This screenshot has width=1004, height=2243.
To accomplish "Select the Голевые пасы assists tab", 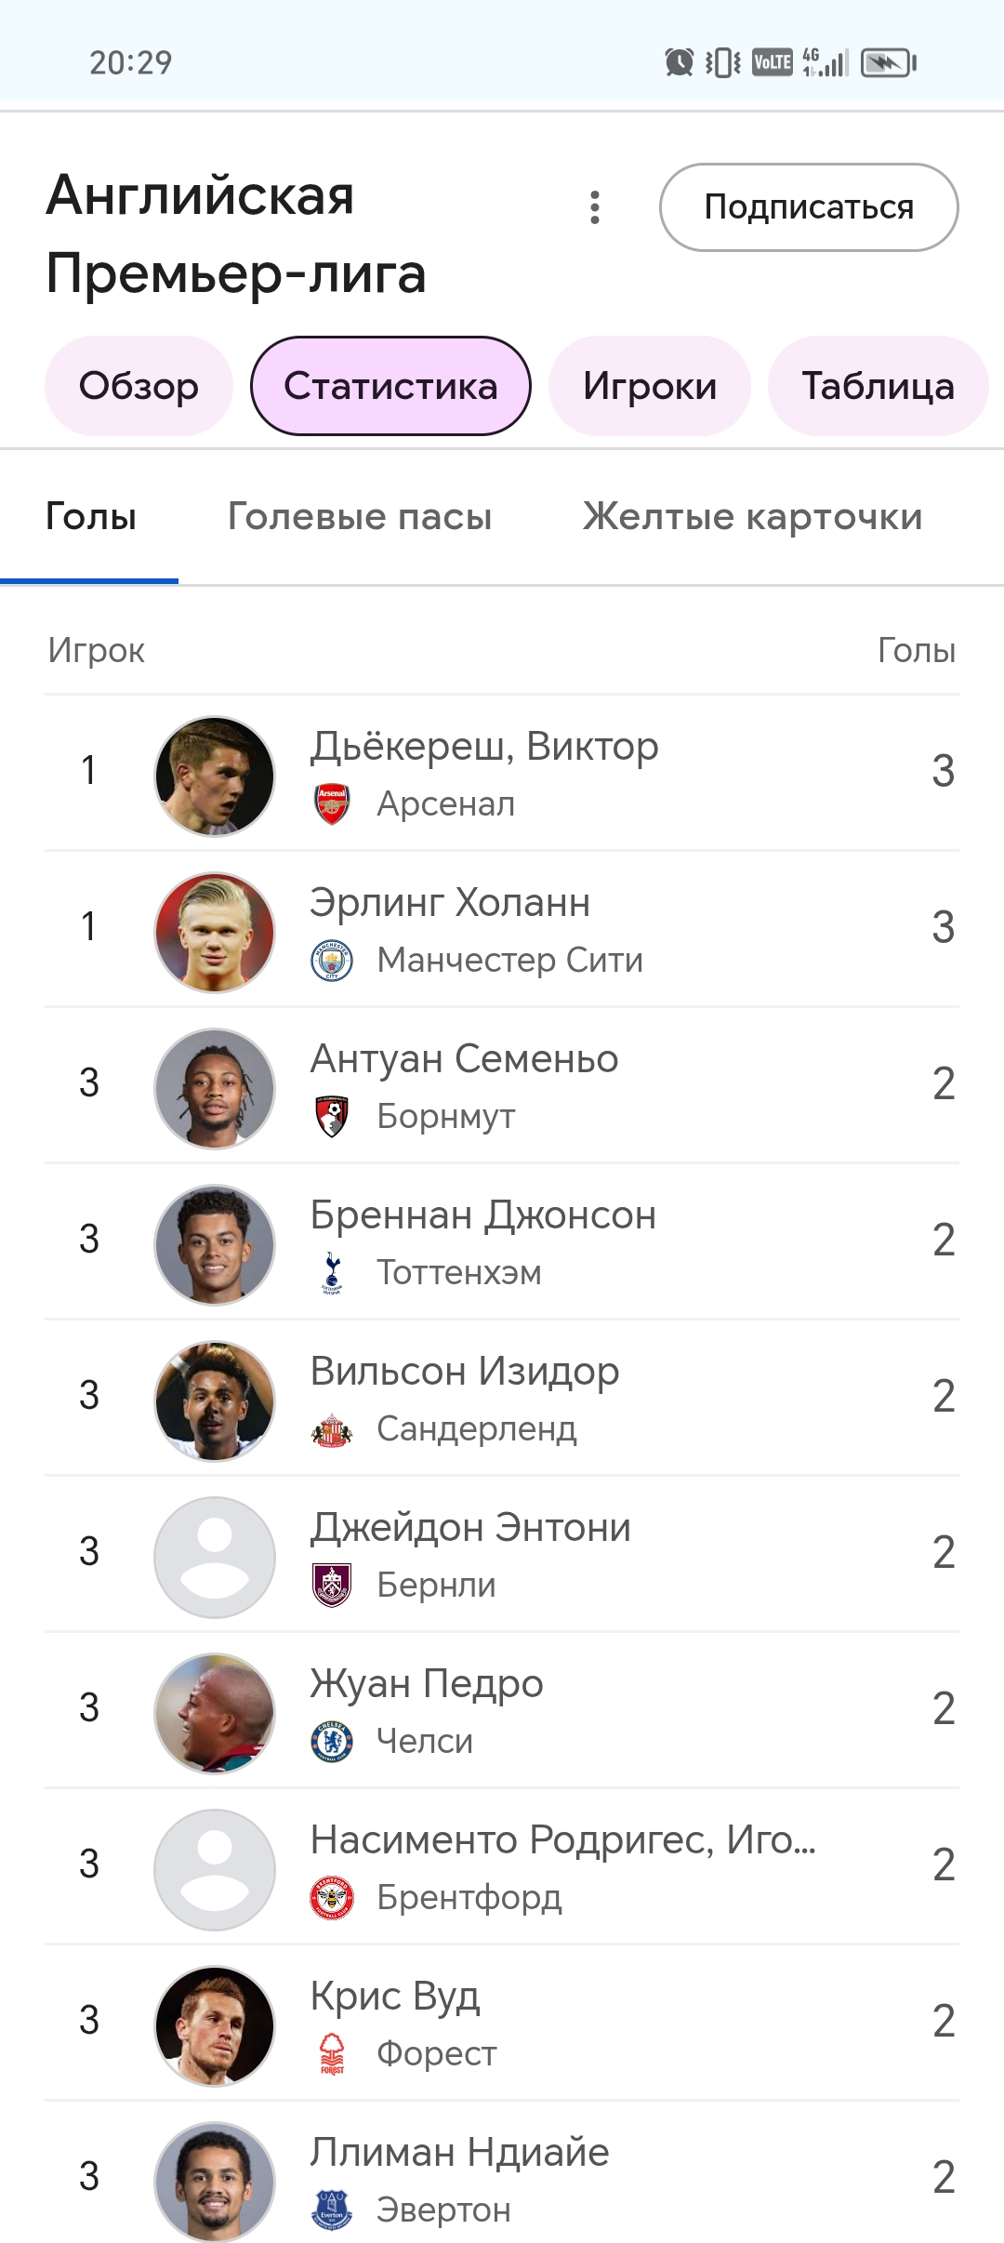I will point(360,516).
